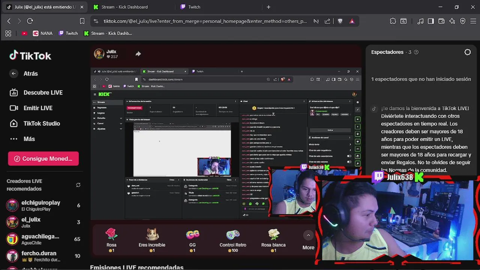480x270 pixels.
Task: Click the tiktok.com address bar URL
Action: 205,21
